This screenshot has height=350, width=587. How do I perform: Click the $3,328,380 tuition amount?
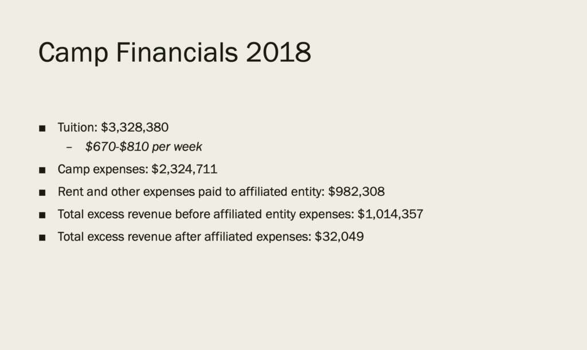(x=135, y=127)
